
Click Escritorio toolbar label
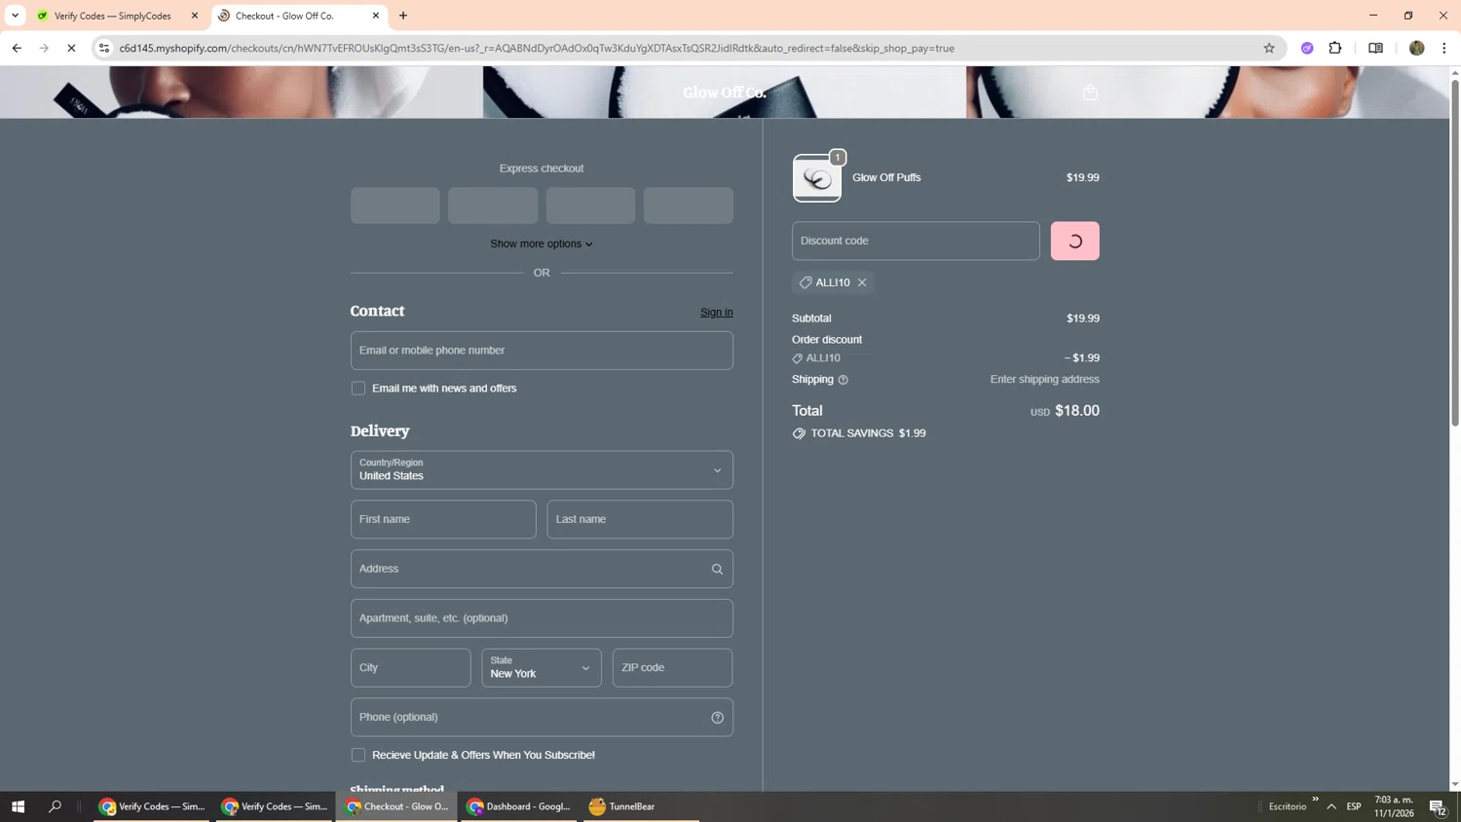[1288, 806]
